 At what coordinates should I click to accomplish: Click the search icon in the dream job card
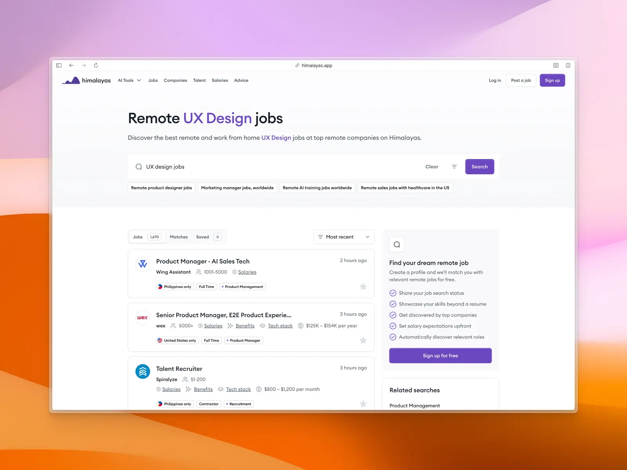coord(397,245)
